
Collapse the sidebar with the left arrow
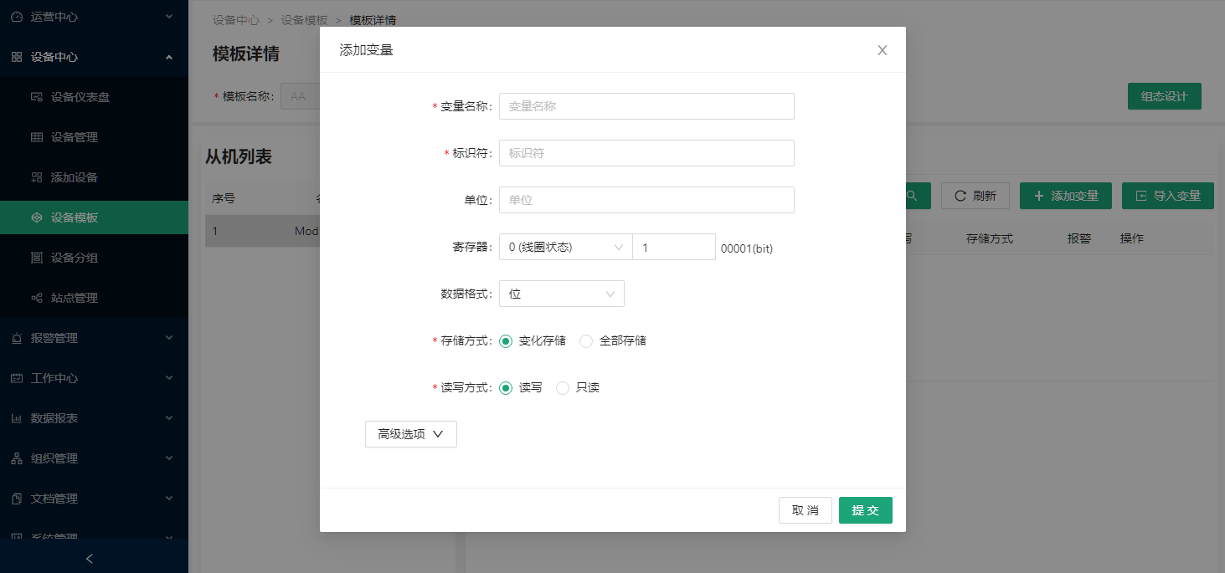[90, 559]
